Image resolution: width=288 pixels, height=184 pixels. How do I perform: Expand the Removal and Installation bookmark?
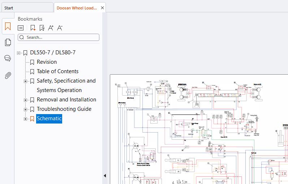click(x=25, y=100)
